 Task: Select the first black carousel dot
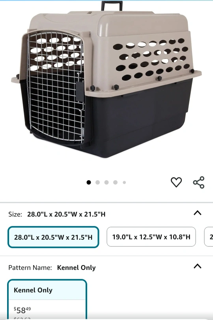click(x=89, y=182)
